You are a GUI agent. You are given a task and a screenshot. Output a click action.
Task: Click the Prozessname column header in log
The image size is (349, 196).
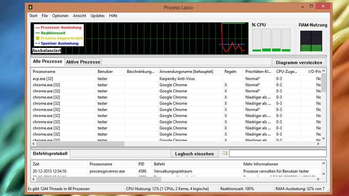[x=112, y=164]
